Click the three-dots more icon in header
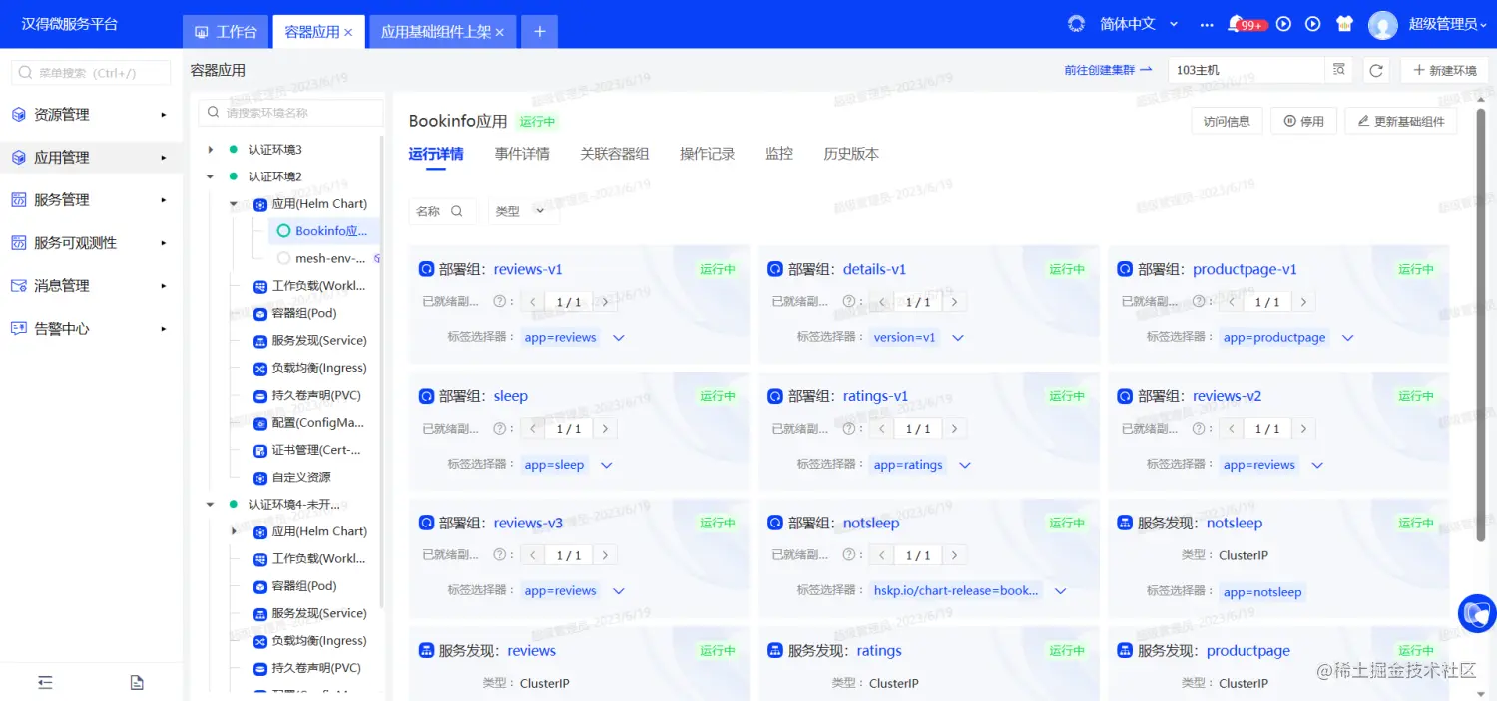Image resolution: width=1497 pixels, height=701 pixels. click(x=1207, y=24)
